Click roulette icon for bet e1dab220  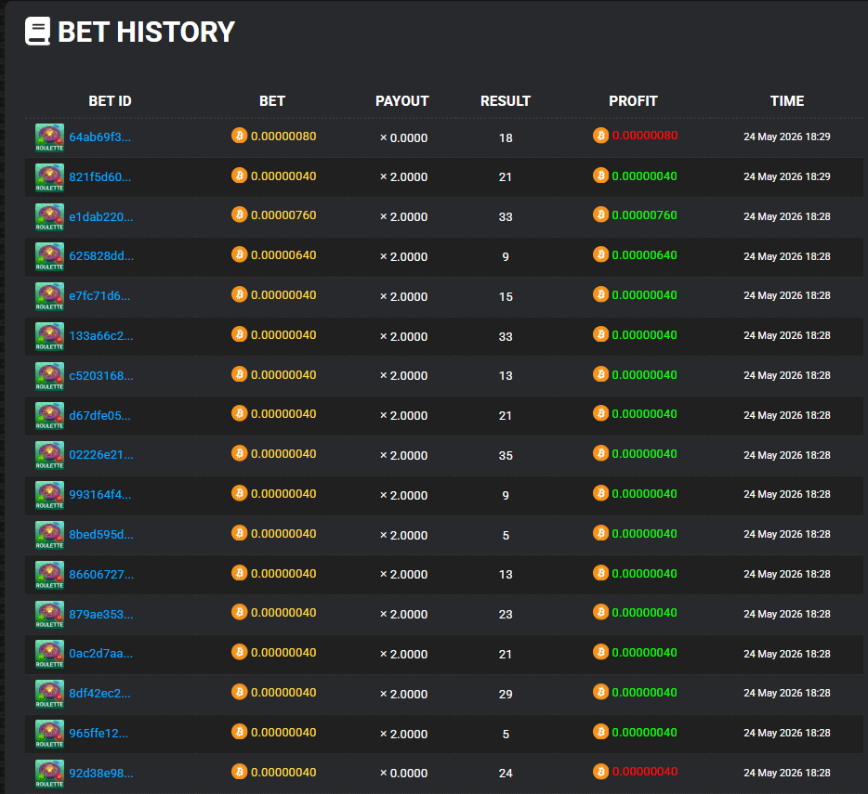tap(50, 217)
